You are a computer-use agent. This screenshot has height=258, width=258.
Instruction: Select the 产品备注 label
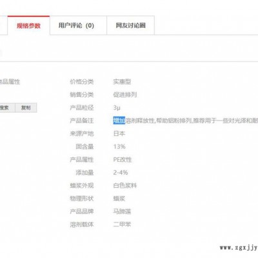click(x=82, y=121)
